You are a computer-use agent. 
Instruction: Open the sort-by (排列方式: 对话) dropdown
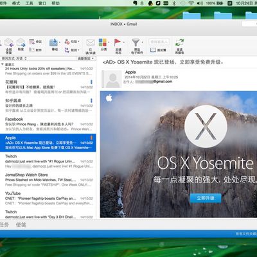click(14, 58)
